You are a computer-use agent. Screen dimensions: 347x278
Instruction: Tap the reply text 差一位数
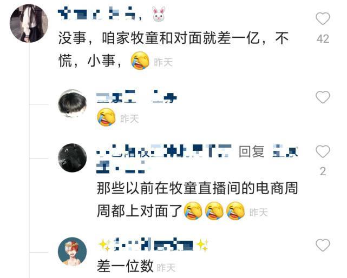125,266
